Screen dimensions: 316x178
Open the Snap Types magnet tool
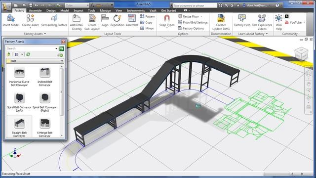167,20
